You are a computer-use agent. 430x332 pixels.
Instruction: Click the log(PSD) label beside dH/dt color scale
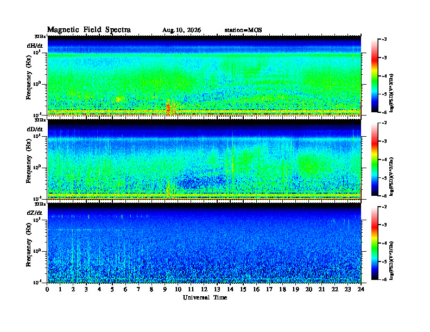pyautogui.click(x=391, y=93)
